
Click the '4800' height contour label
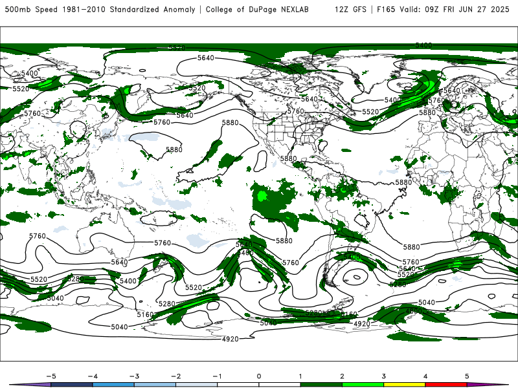click(414, 311)
